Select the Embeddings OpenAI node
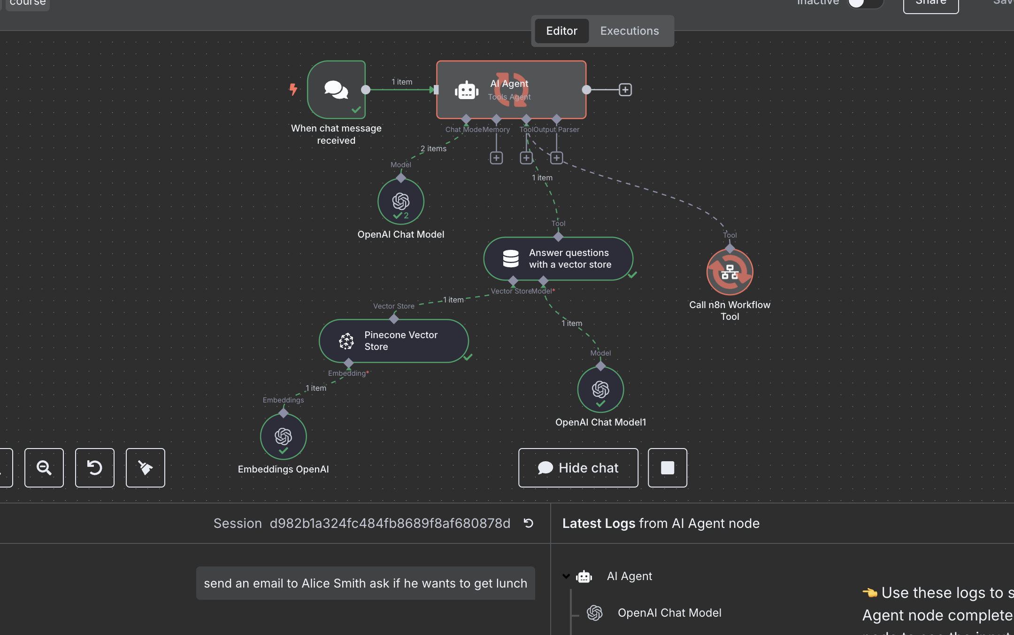This screenshot has width=1014, height=635. pyautogui.click(x=283, y=436)
